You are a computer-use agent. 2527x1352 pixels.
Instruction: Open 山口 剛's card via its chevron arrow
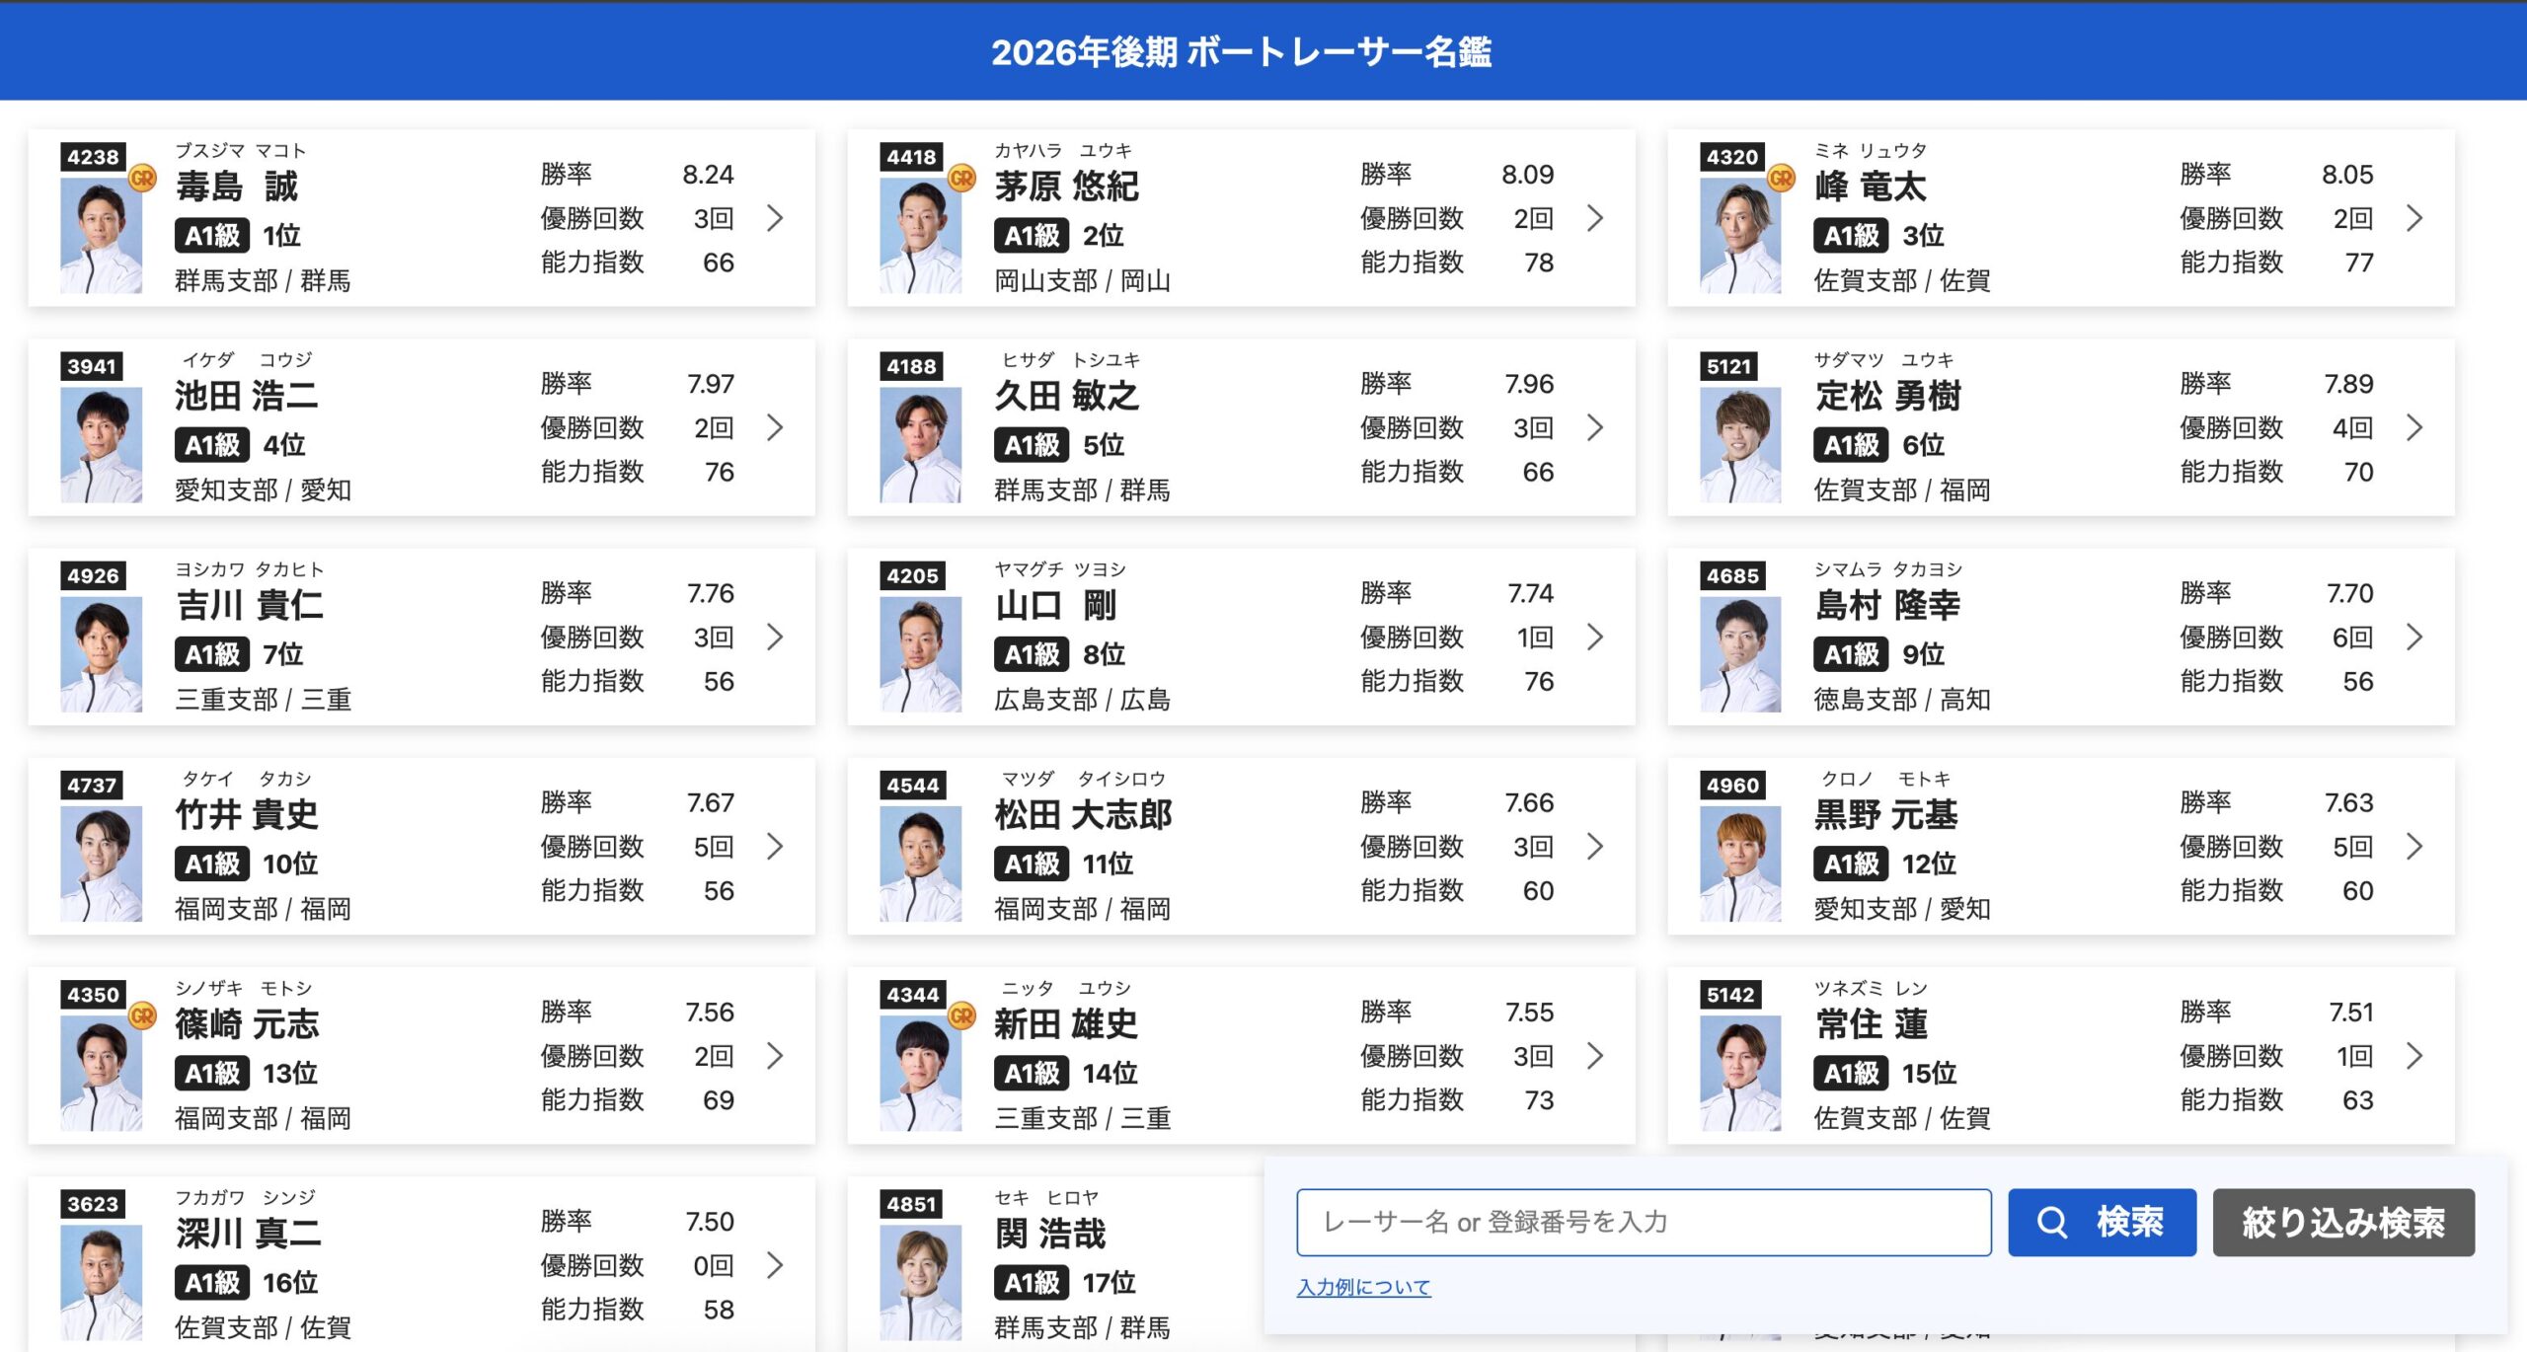point(1595,637)
